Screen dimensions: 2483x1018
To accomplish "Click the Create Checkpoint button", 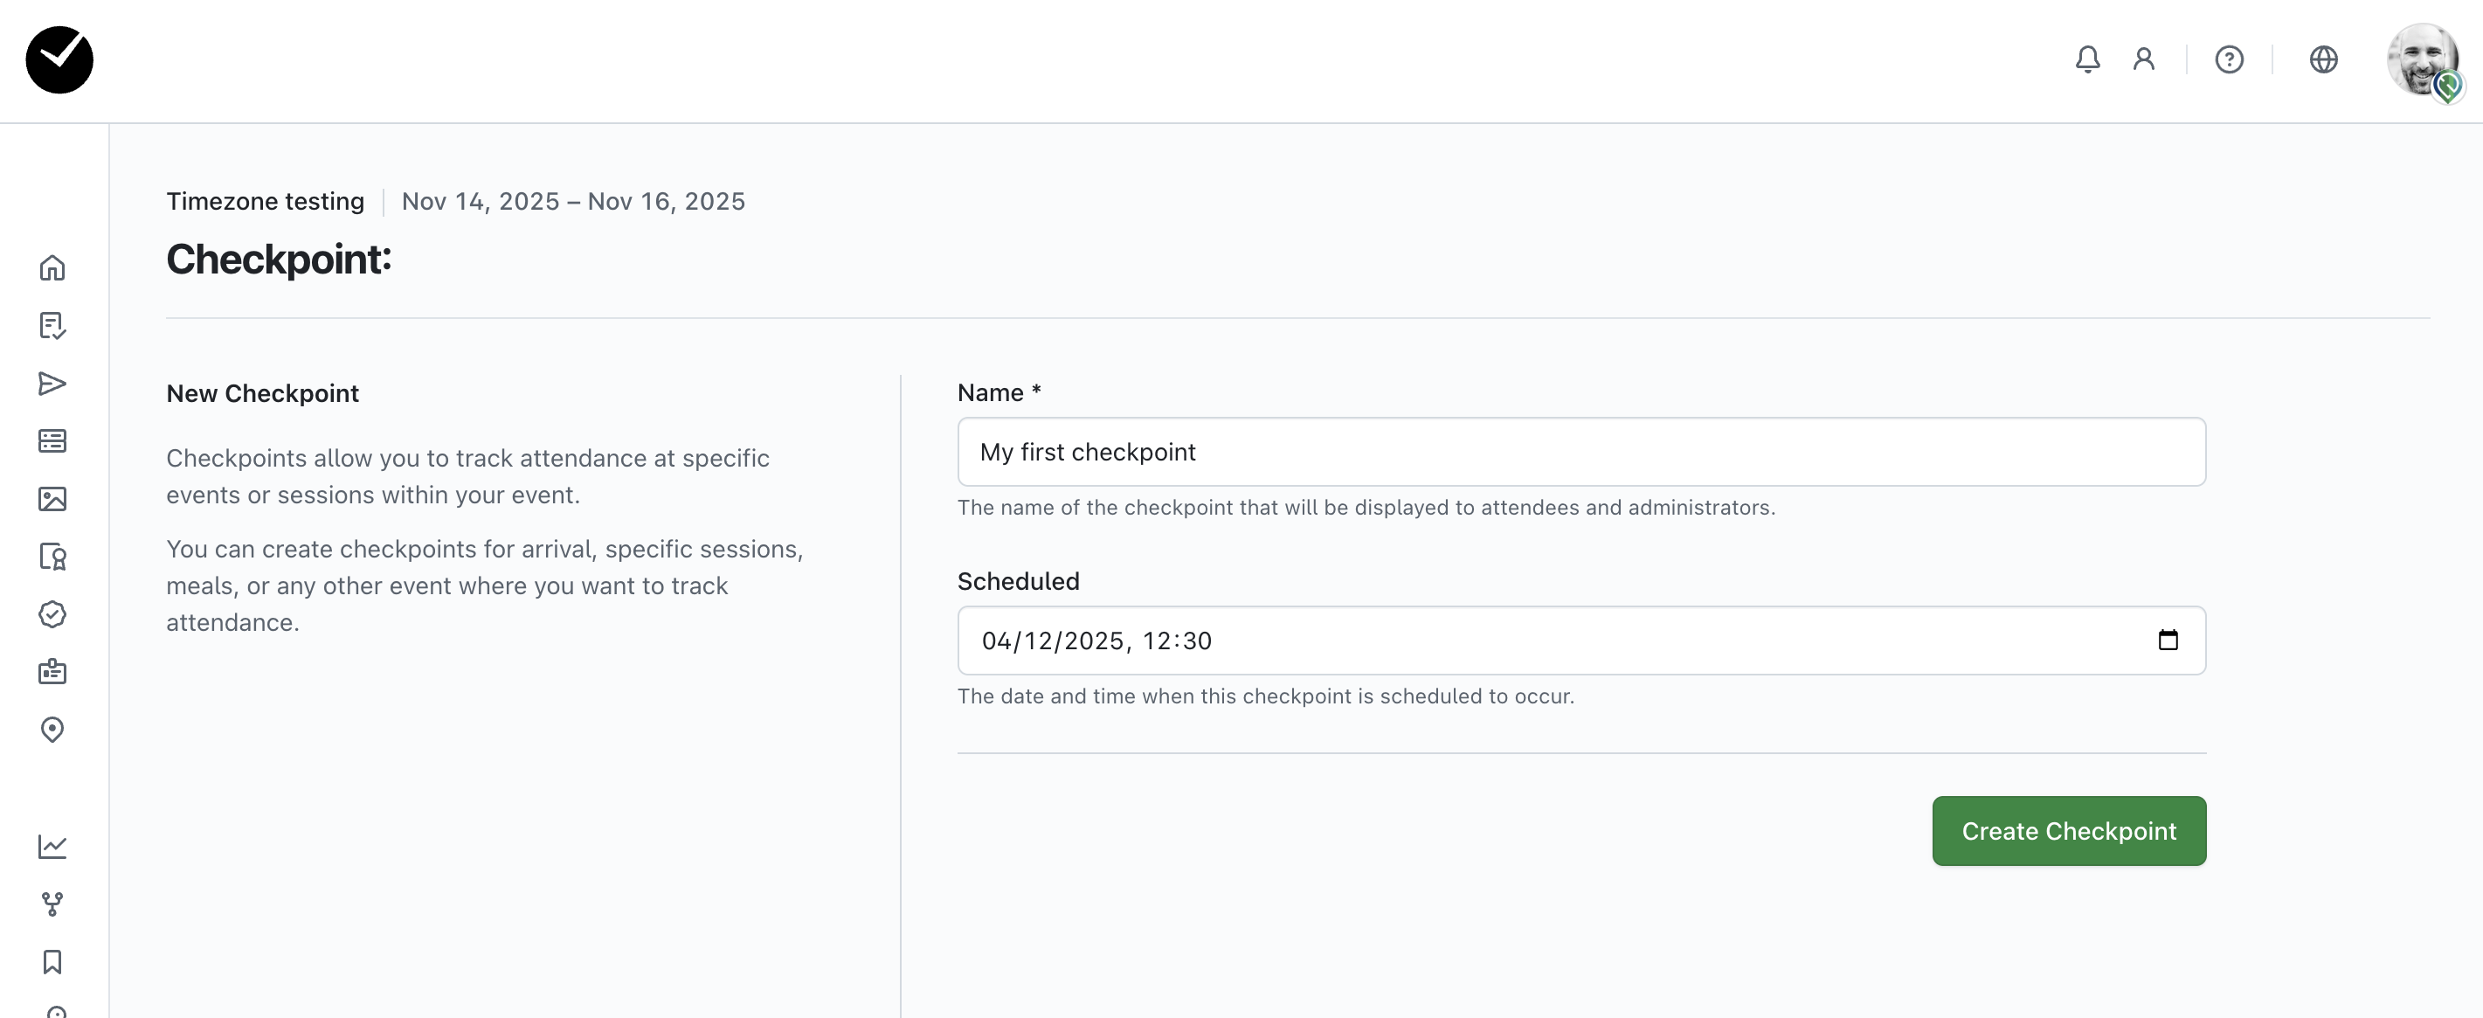I will tap(2069, 831).
